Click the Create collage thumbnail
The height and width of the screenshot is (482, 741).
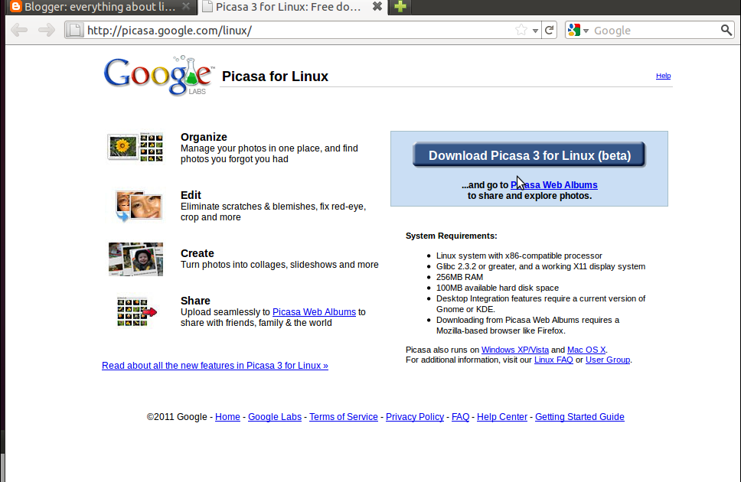pyautogui.click(x=135, y=259)
